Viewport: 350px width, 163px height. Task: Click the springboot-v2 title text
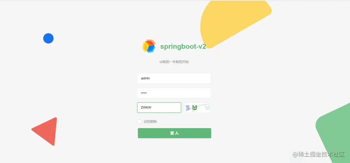click(183, 46)
